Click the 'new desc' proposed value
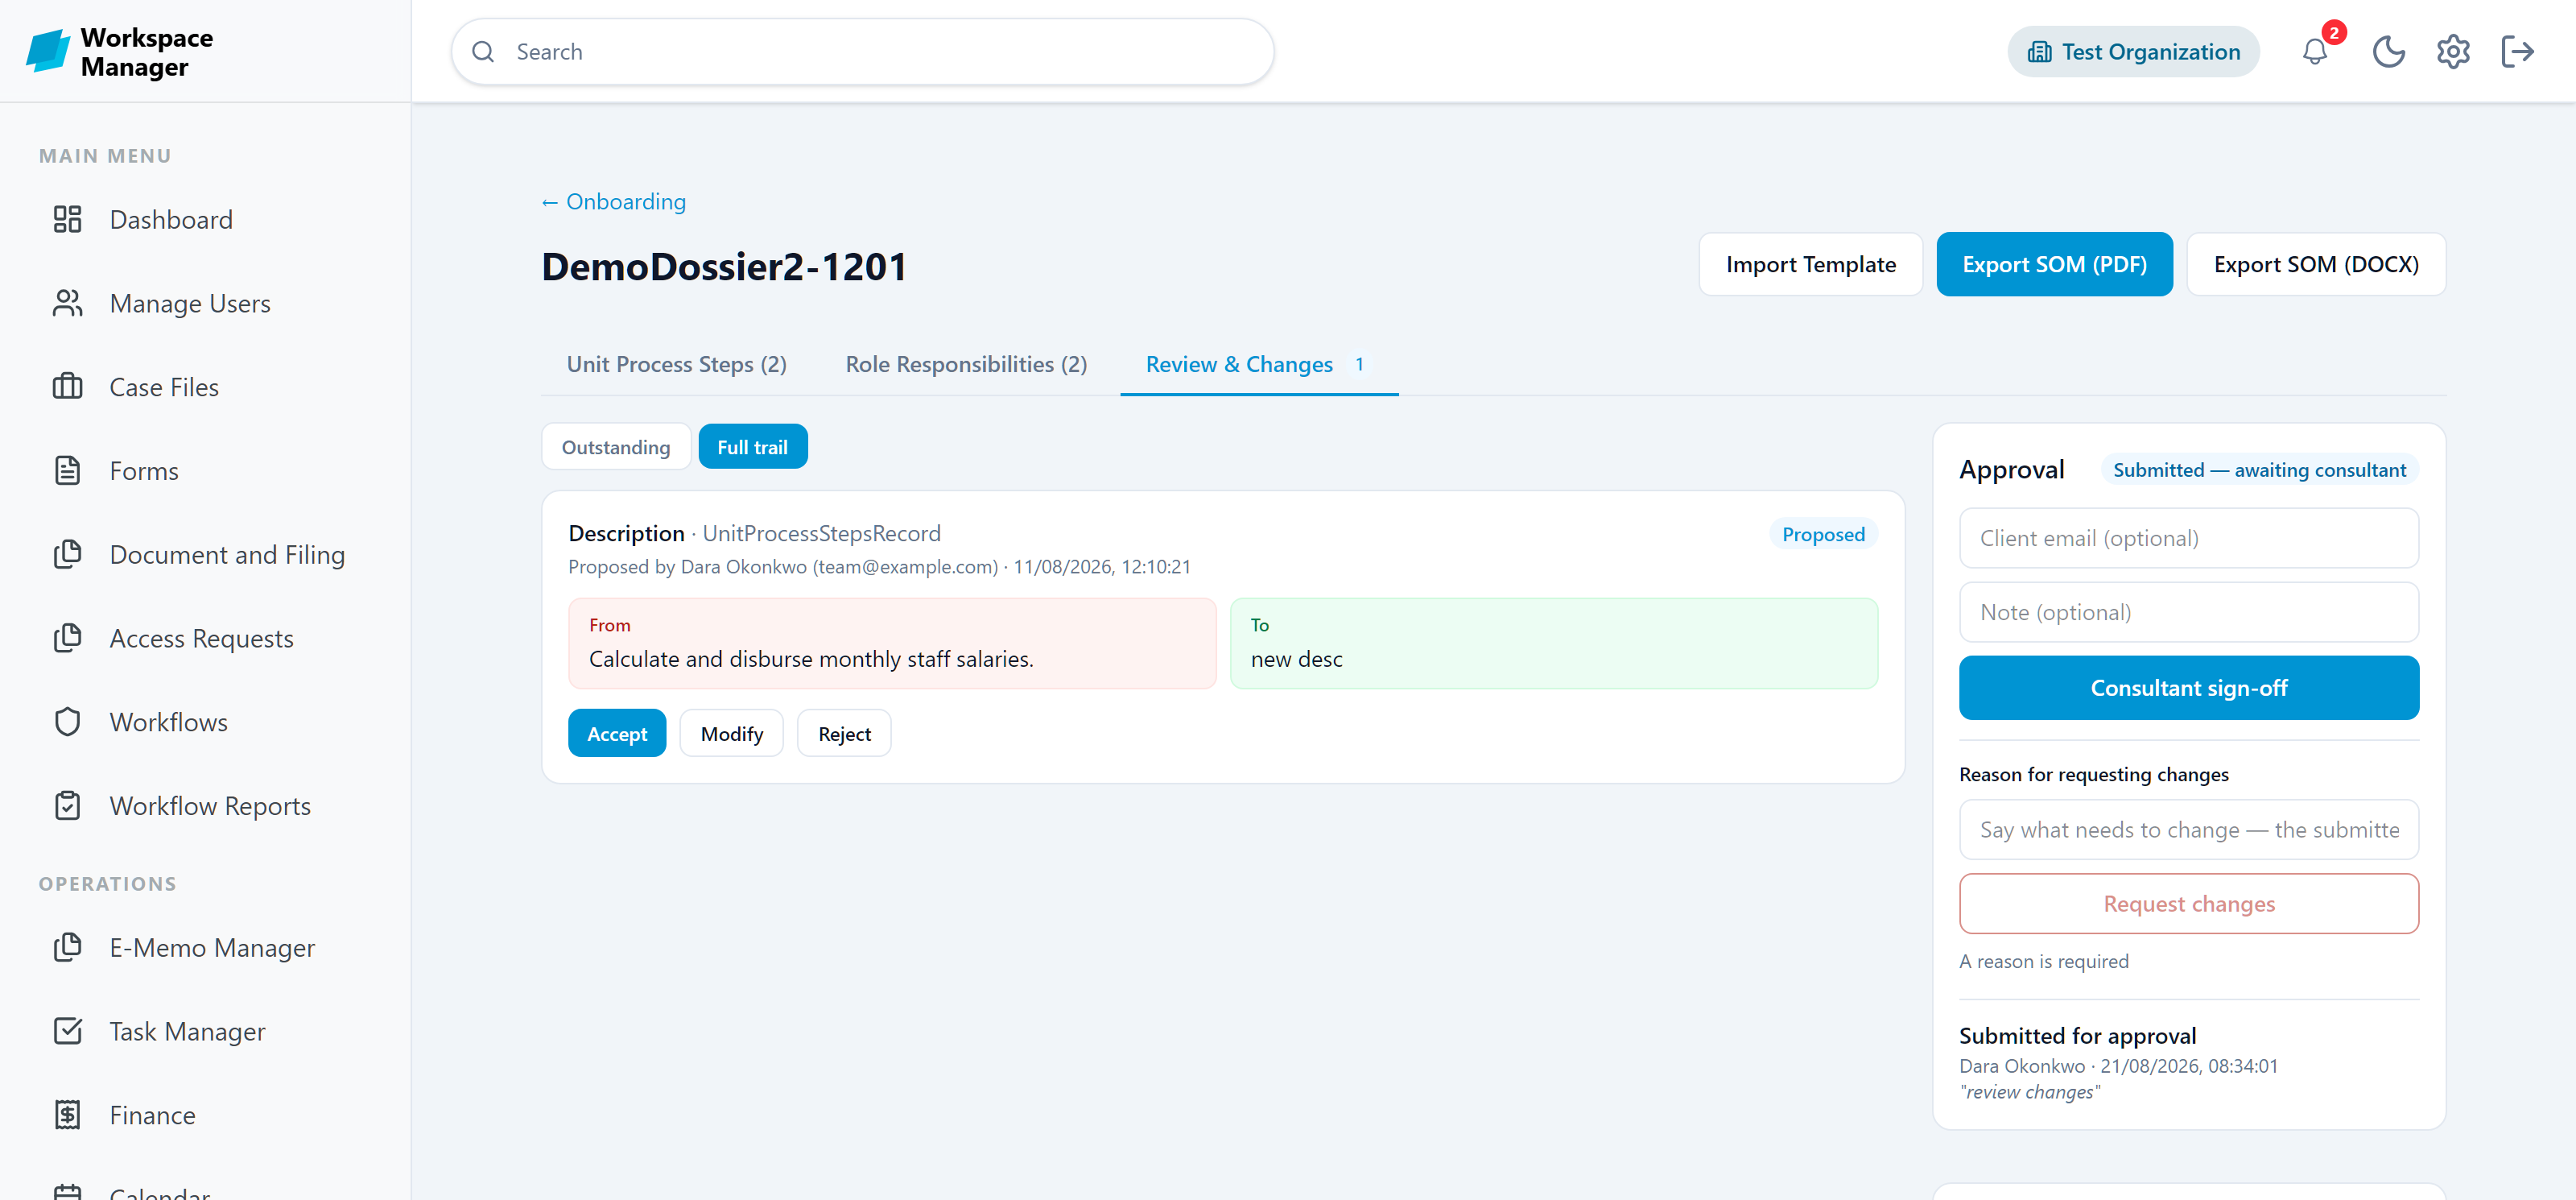2576x1200 pixels. (x=1296, y=659)
